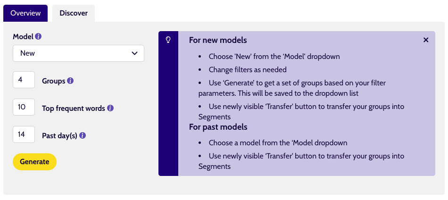Click the chevron arrow in Model dropdown

pyautogui.click(x=134, y=53)
